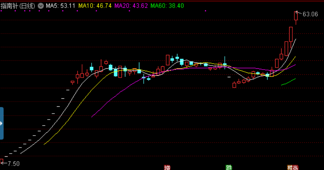324x170 pixels.
Task: Click the 63.06 high price label
Action: (x=310, y=14)
